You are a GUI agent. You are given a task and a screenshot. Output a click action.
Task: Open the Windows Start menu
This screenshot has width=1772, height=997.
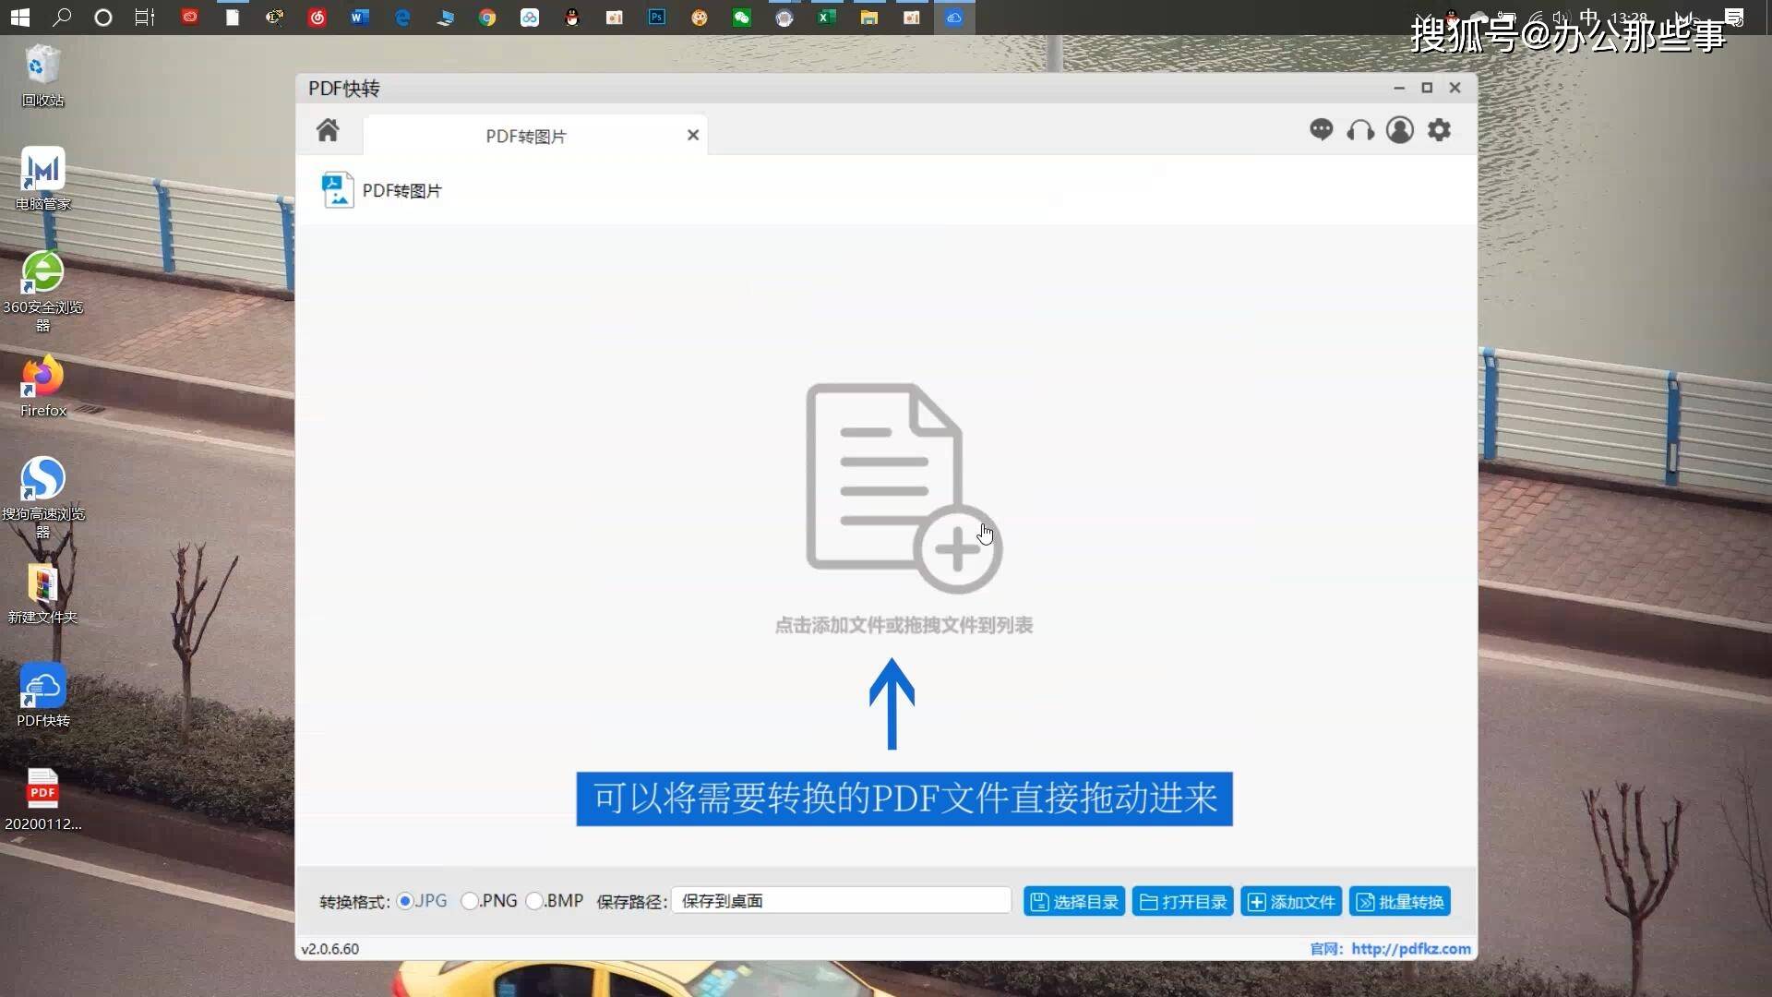[x=19, y=18]
